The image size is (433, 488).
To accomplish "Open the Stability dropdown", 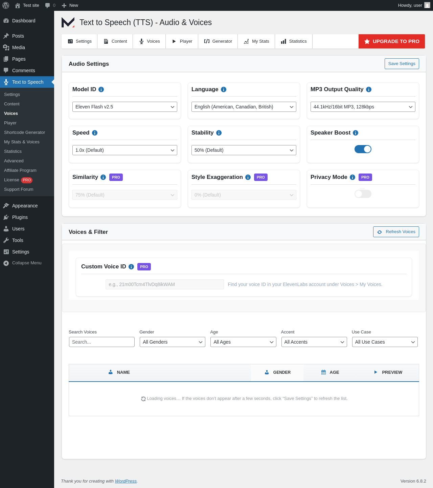I will coord(244,150).
